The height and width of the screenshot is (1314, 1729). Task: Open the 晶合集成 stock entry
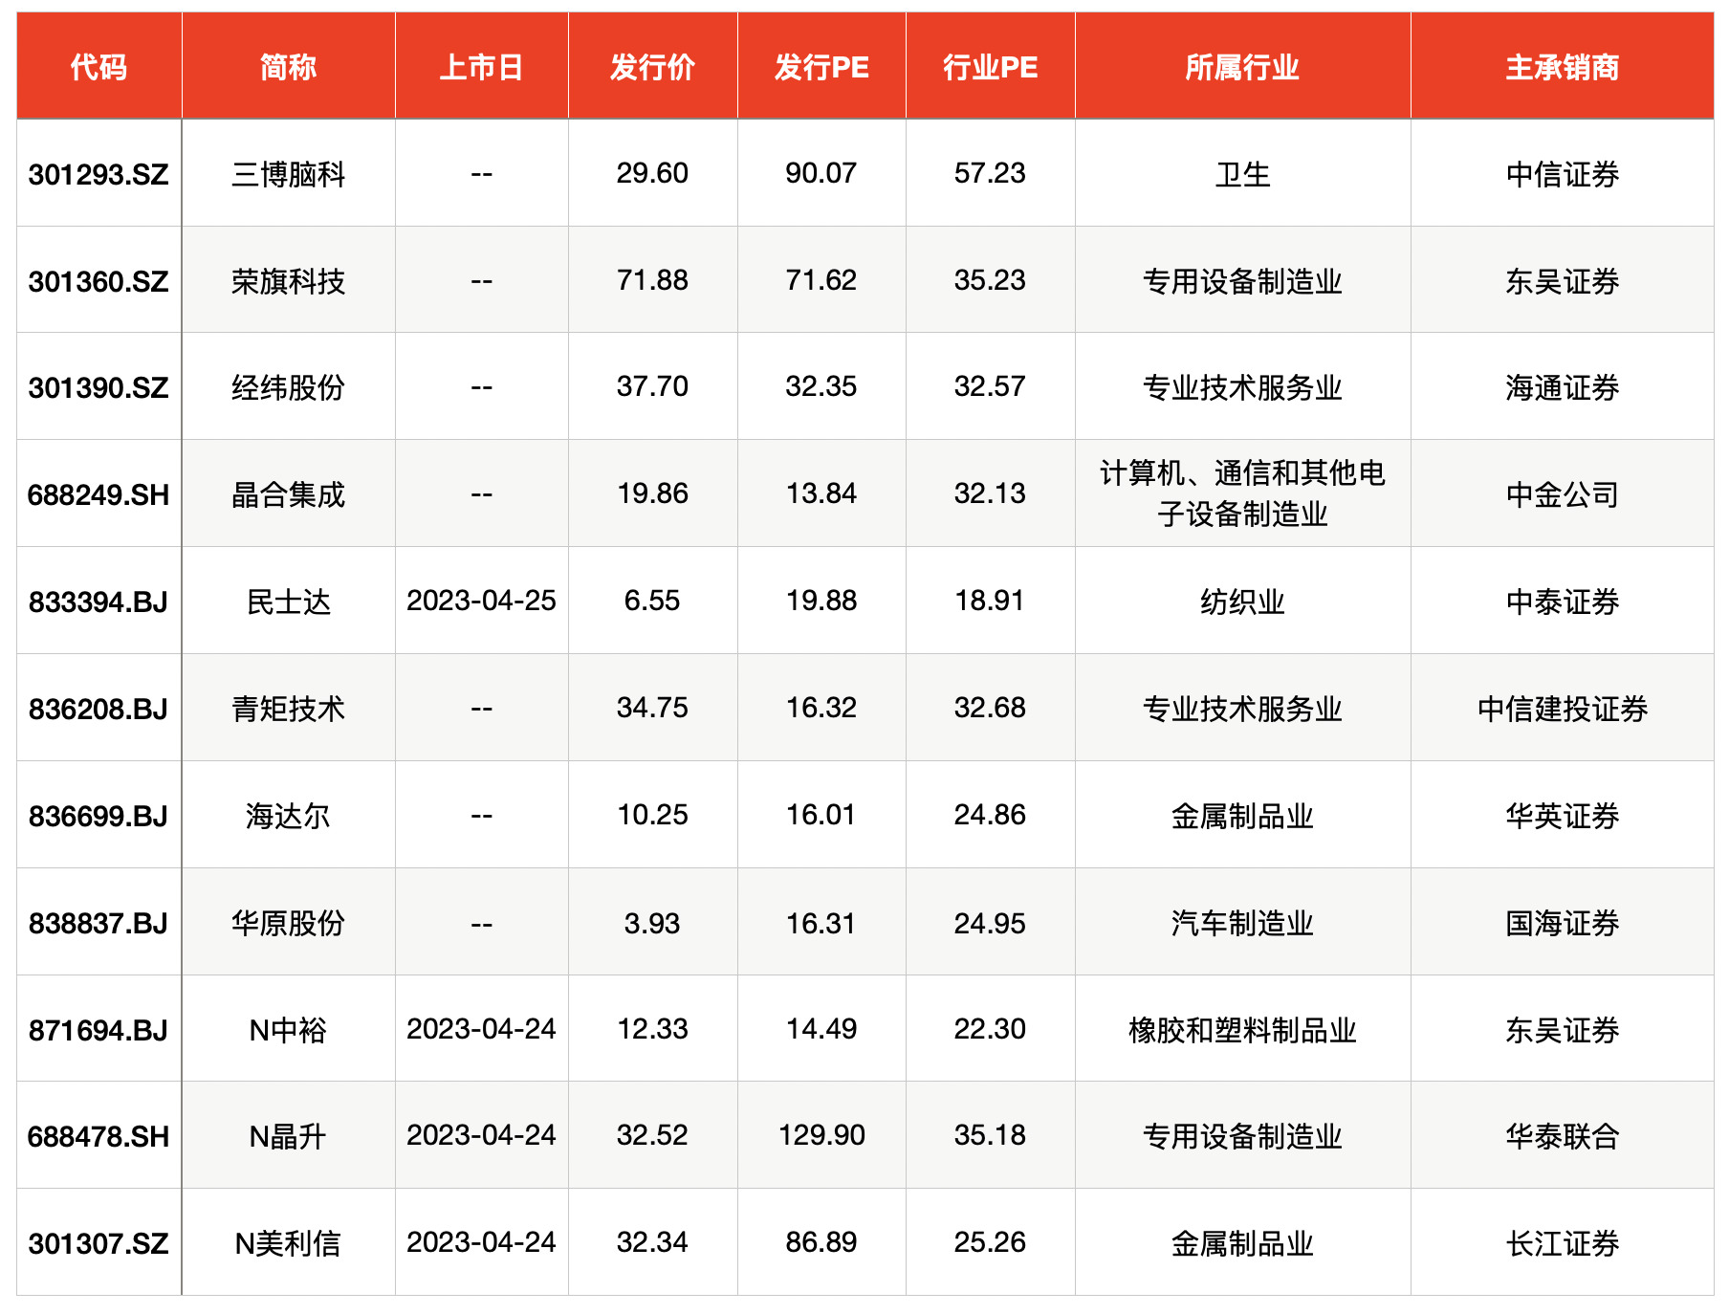[x=288, y=494]
